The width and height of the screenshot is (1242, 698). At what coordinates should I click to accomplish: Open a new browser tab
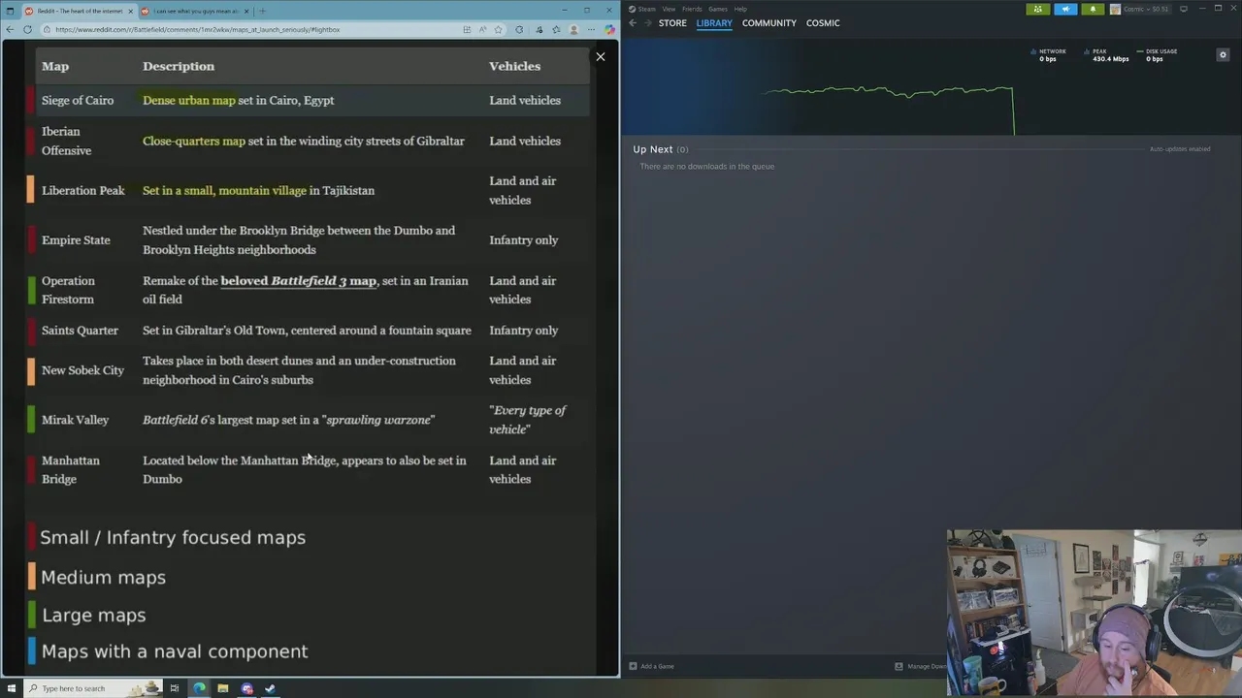click(262, 11)
